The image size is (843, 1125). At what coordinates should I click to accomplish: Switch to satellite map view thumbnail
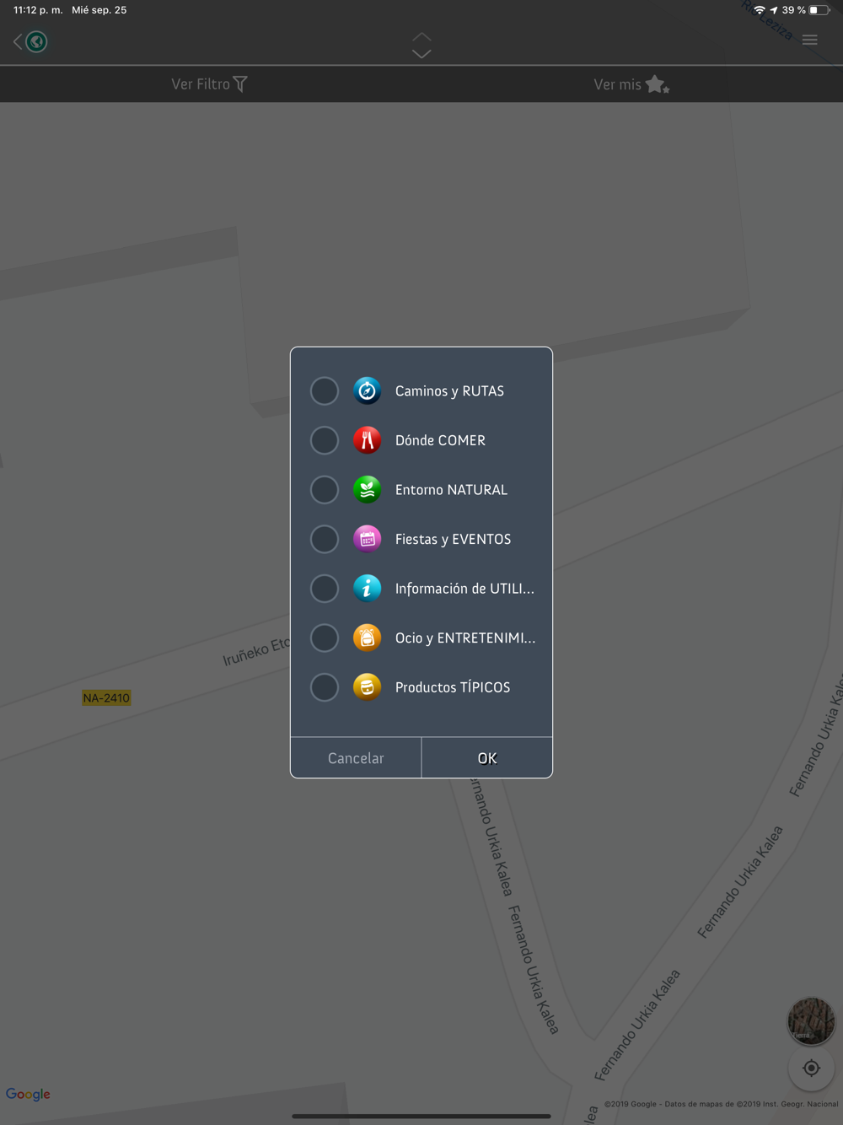pyautogui.click(x=811, y=1020)
